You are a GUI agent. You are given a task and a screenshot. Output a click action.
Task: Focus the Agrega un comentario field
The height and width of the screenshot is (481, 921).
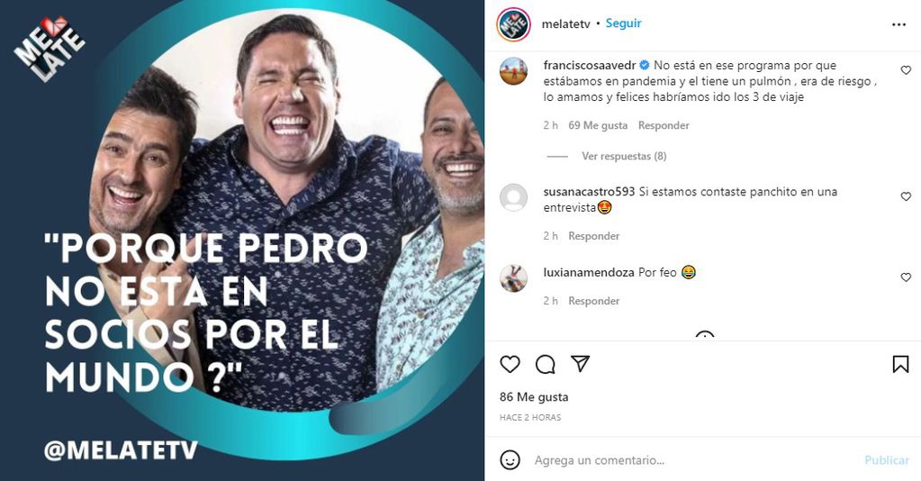click(693, 460)
